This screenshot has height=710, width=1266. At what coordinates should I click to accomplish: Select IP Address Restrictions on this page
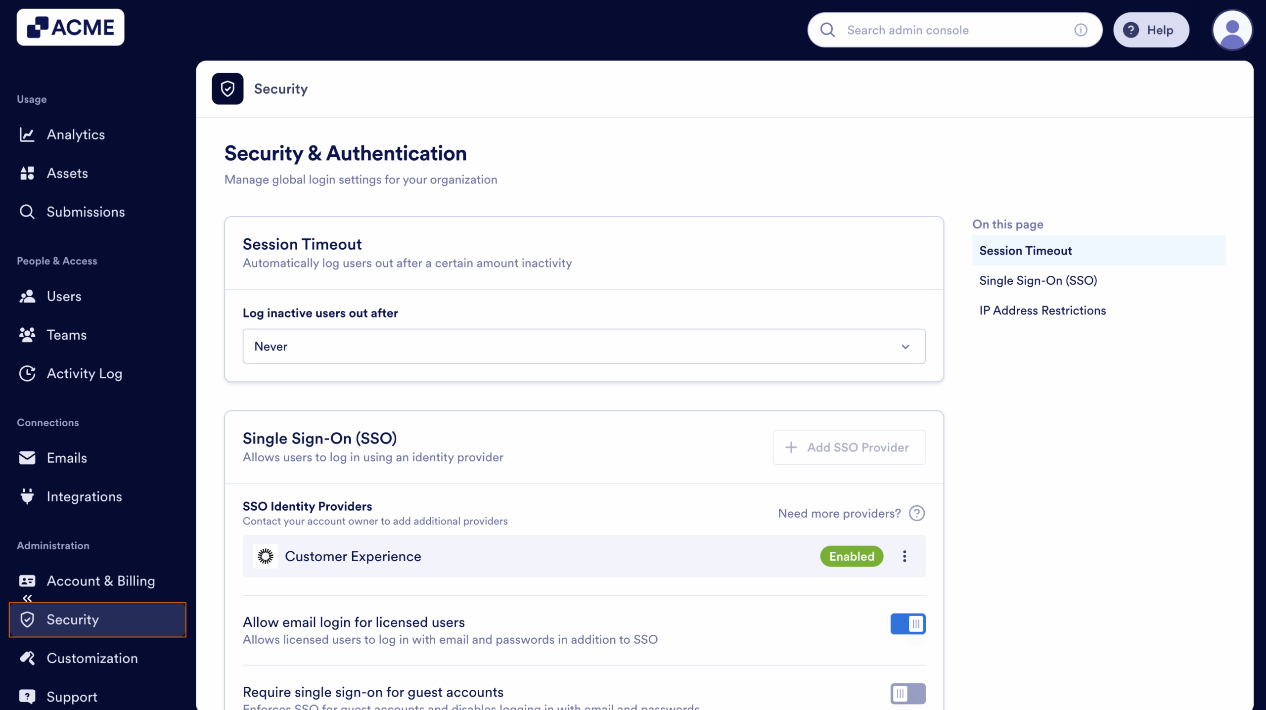click(1042, 311)
